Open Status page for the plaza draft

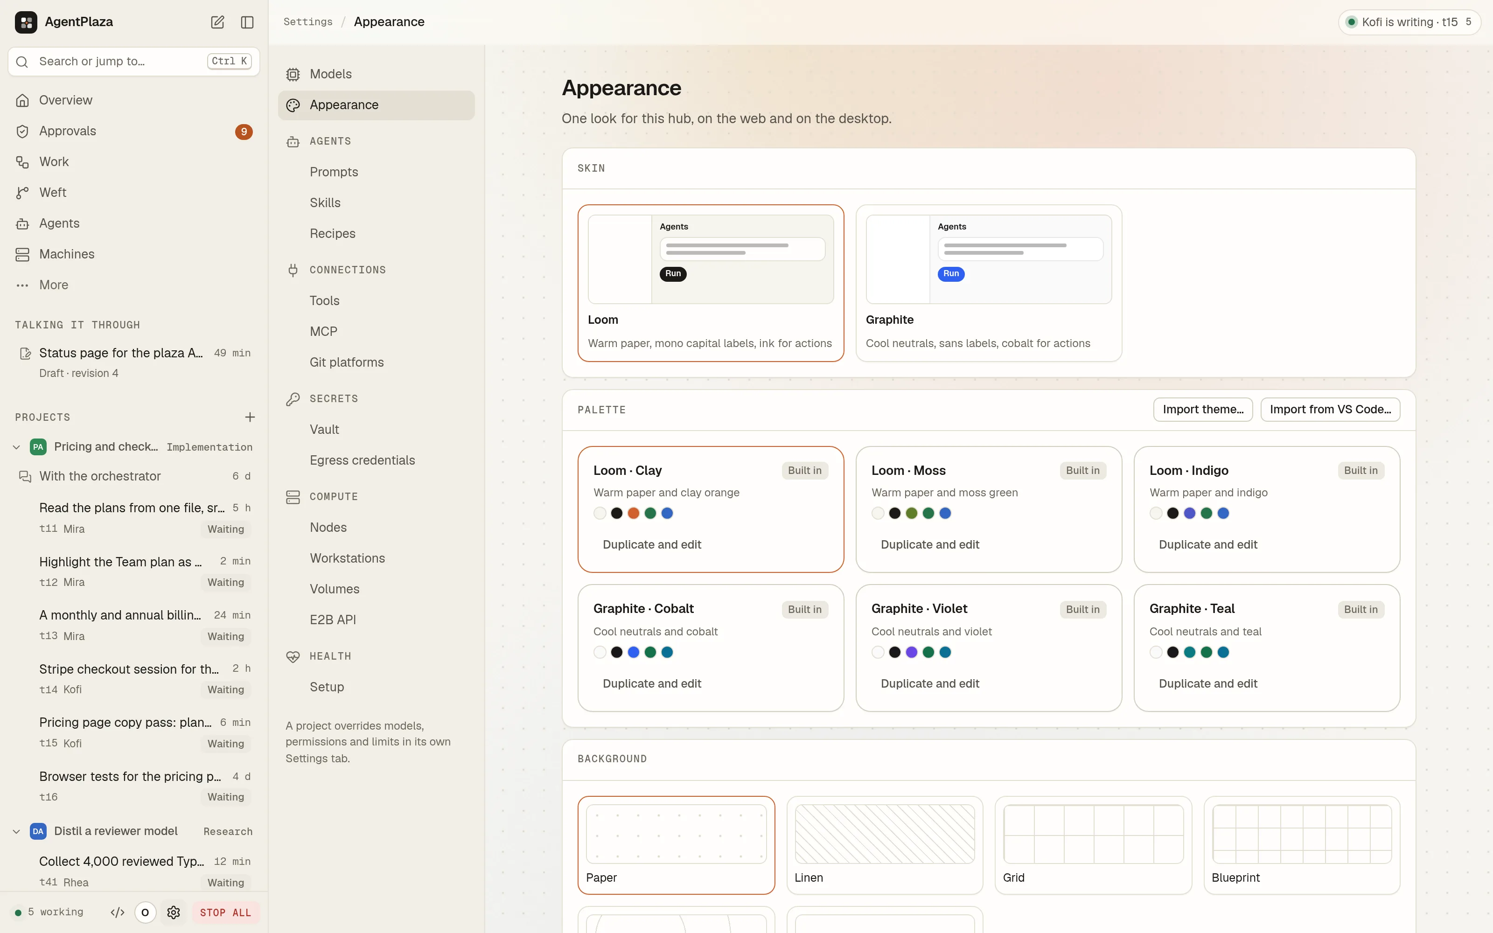pos(134,362)
